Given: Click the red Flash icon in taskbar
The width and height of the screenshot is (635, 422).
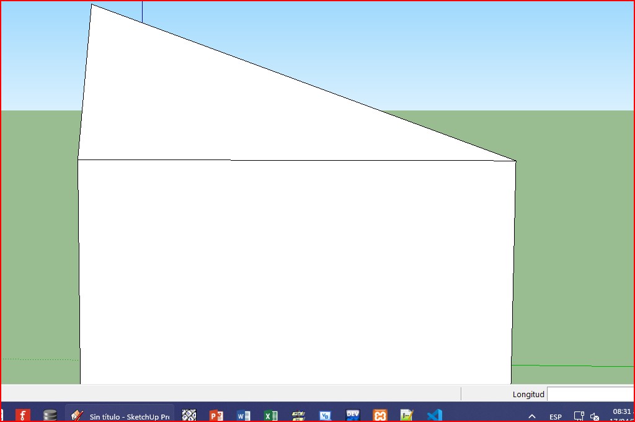Looking at the screenshot, I should [23, 416].
